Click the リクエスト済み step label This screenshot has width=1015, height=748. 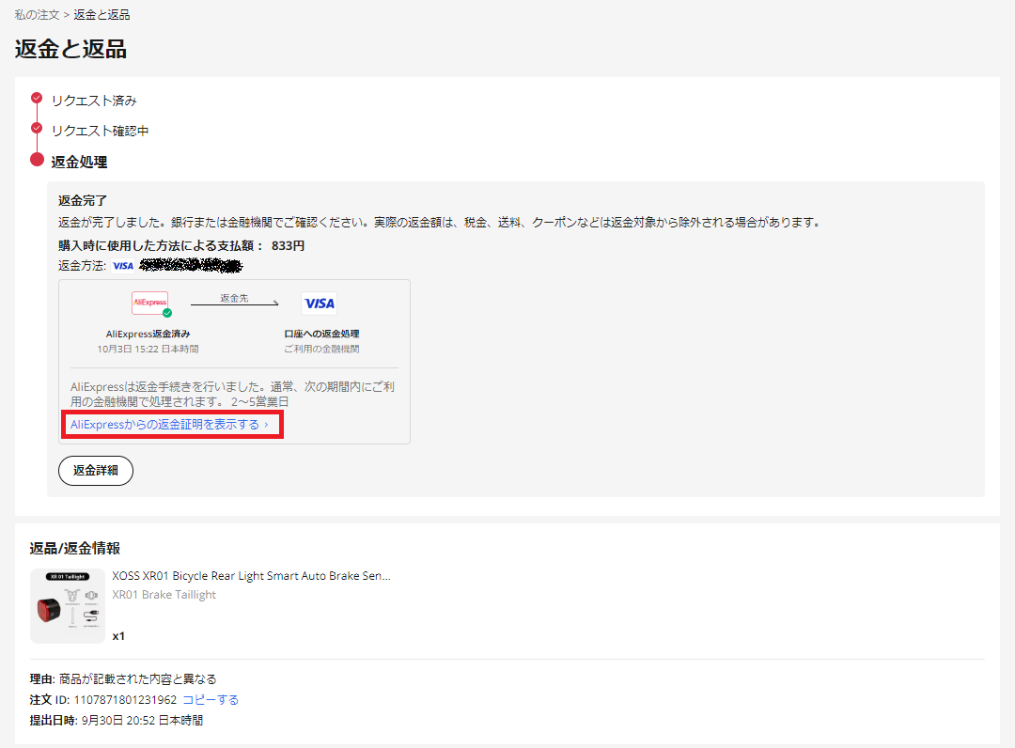click(x=94, y=101)
